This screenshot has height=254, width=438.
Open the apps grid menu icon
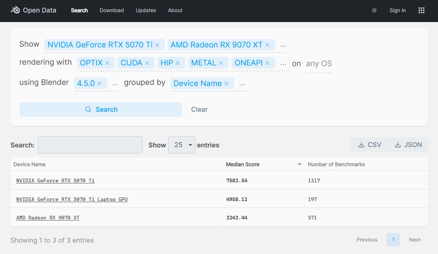click(x=421, y=10)
